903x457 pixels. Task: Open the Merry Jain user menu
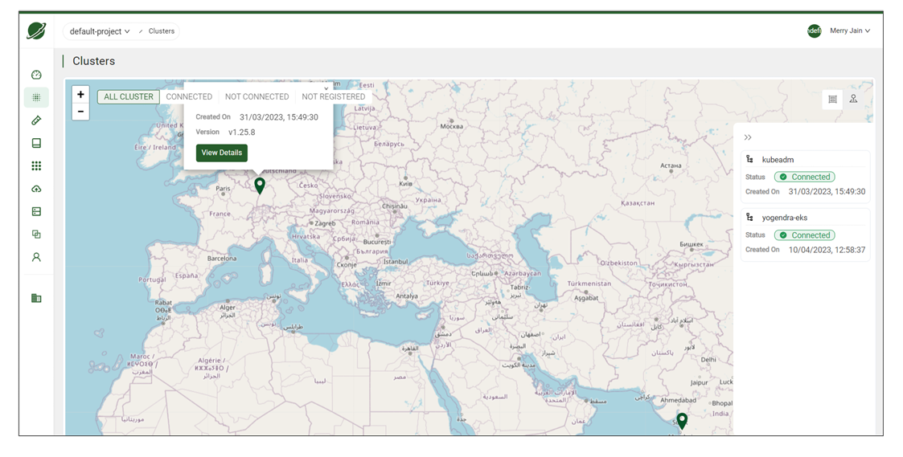pyautogui.click(x=850, y=31)
